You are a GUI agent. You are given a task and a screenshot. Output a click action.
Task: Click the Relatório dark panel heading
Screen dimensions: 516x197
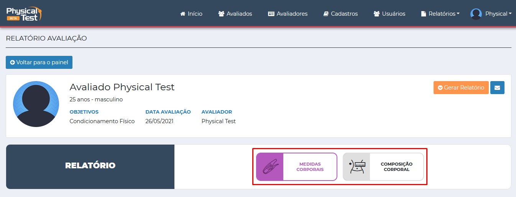point(90,166)
